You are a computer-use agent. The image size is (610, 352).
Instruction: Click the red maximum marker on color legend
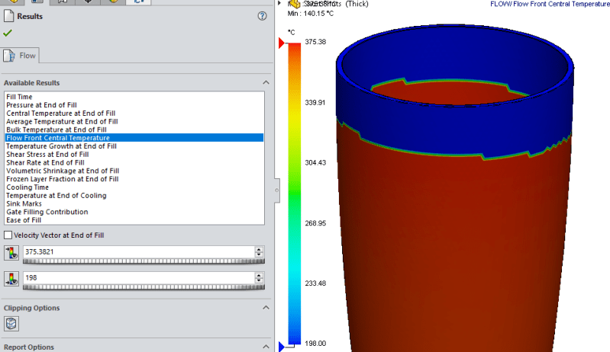(282, 43)
